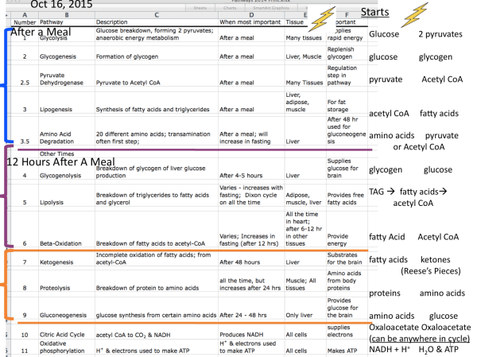Click the underlined Starts heading
This screenshot has height=357, width=477.
pyautogui.click(x=374, y=14)
